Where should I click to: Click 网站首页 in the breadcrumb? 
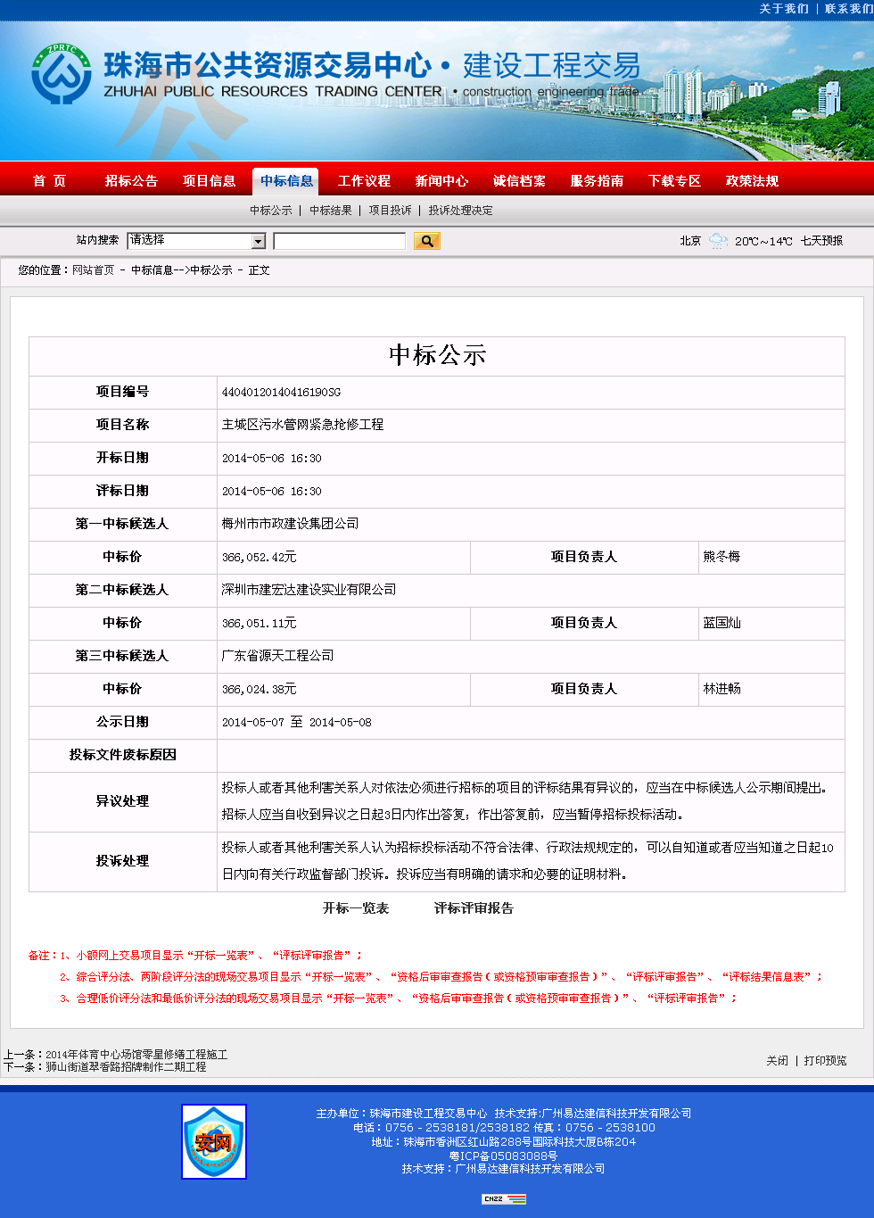94,270
